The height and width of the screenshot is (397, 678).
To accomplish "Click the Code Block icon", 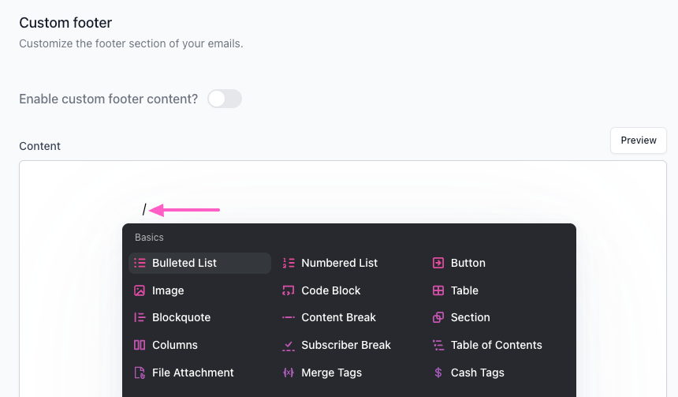I will click(x=289, y=290).
